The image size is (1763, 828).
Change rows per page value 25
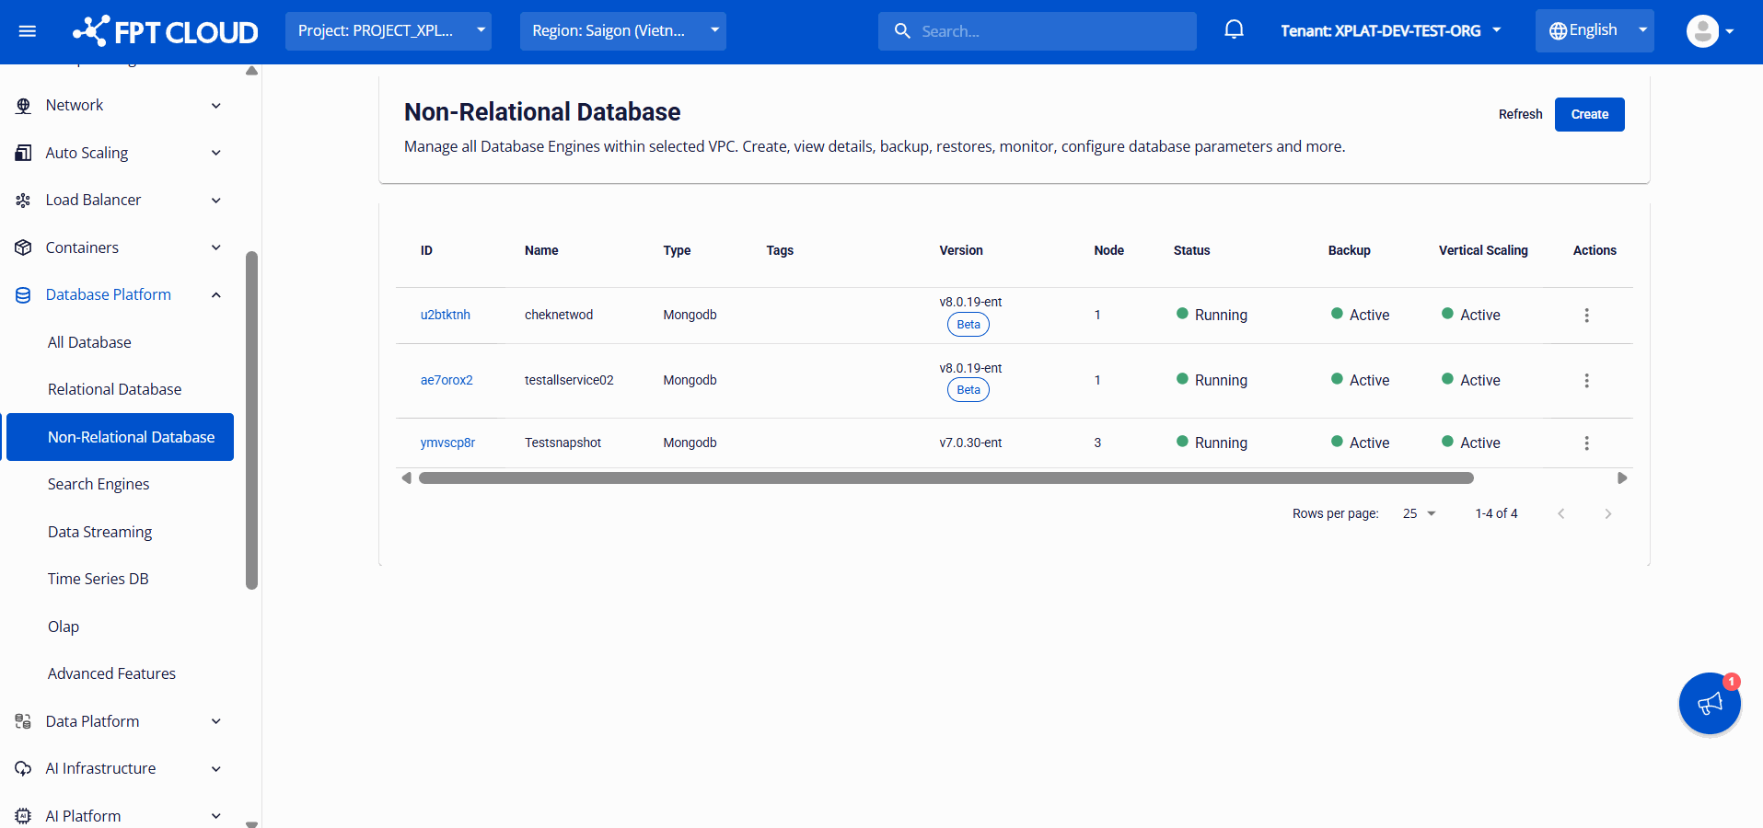[1419, 514]
